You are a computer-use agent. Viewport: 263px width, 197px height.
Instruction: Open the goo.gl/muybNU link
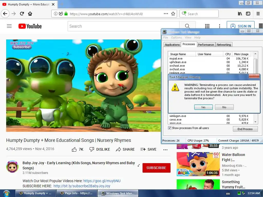102,181
